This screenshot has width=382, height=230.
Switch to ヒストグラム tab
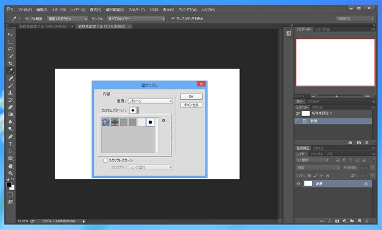(x=322, y=29)
